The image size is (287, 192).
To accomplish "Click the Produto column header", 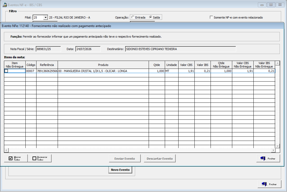I will [x=103, y=65].
